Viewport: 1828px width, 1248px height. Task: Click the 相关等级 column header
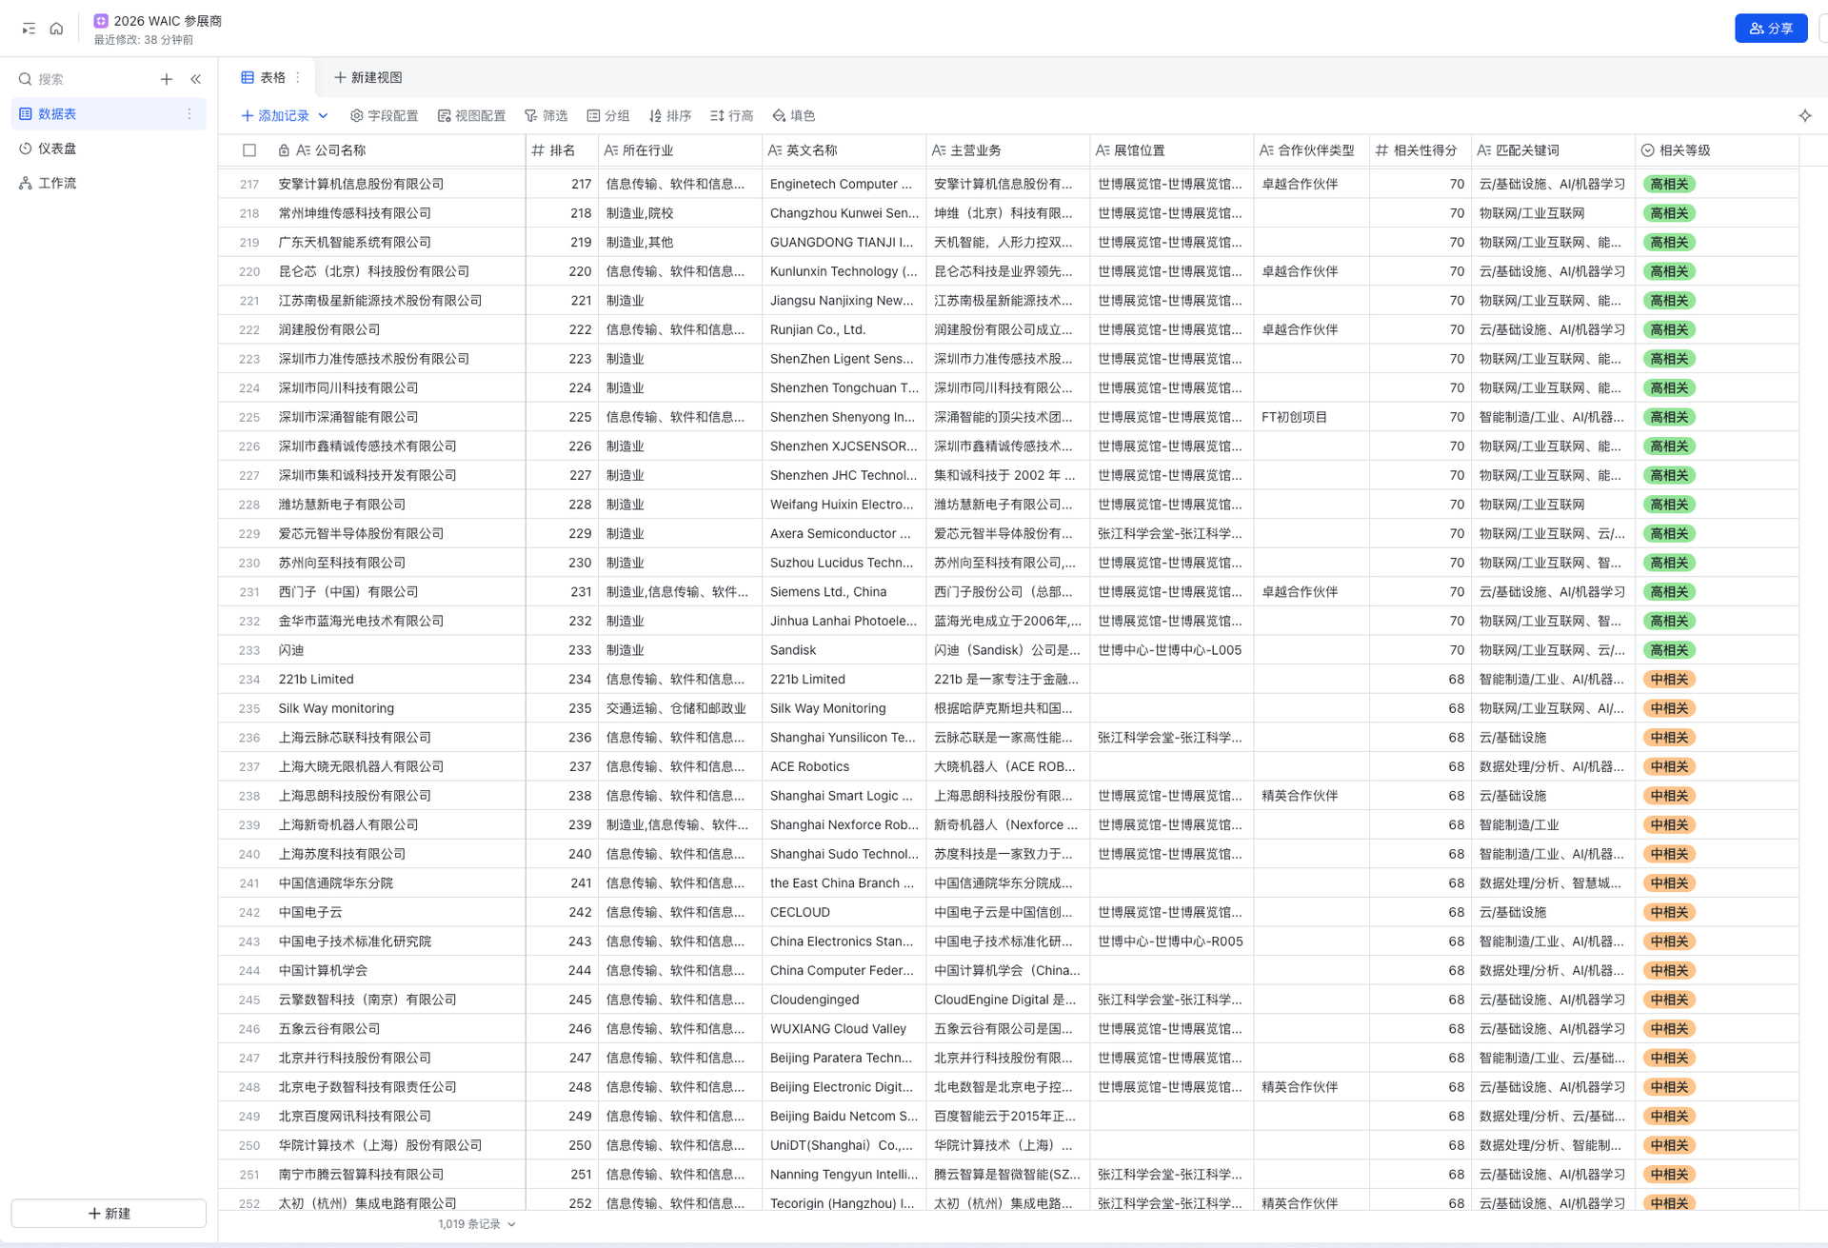1717,150
